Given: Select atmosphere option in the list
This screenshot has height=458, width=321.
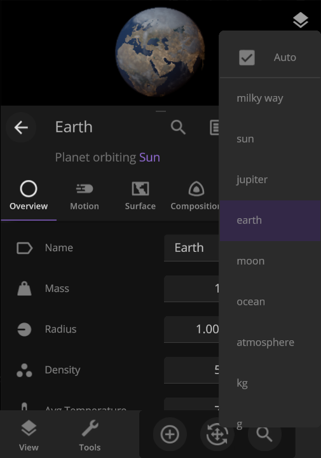Looking at the screenshot, I should (x=270, y=342).
